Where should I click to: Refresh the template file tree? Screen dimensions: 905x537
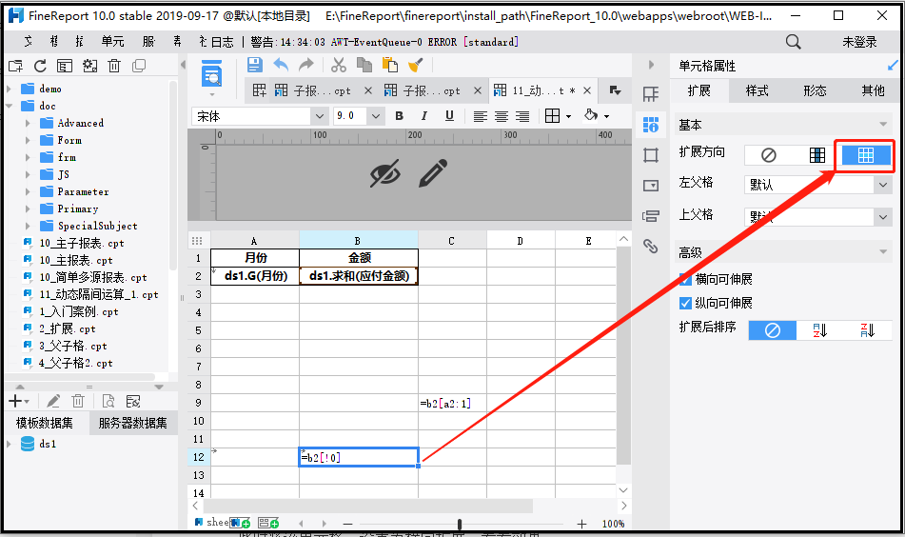40,66
